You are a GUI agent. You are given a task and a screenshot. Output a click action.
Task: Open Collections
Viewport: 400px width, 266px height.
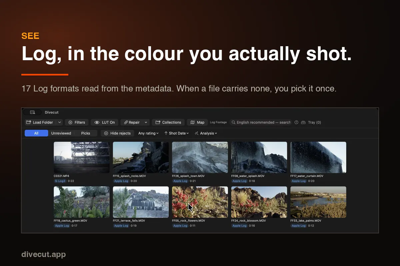(168, 122)
